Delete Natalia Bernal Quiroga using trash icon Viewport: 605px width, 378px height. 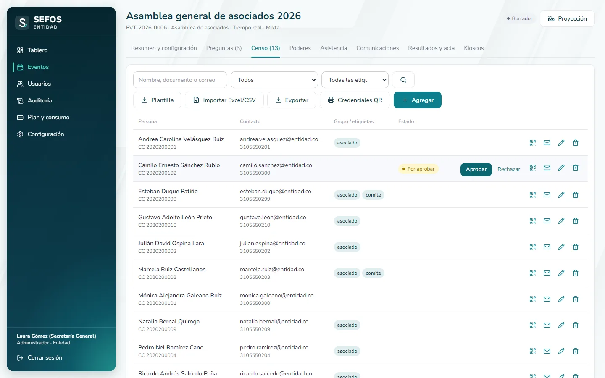576,325
